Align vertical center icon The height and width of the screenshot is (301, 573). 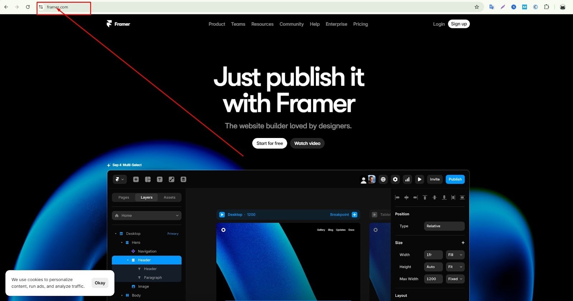click(434, 197)
